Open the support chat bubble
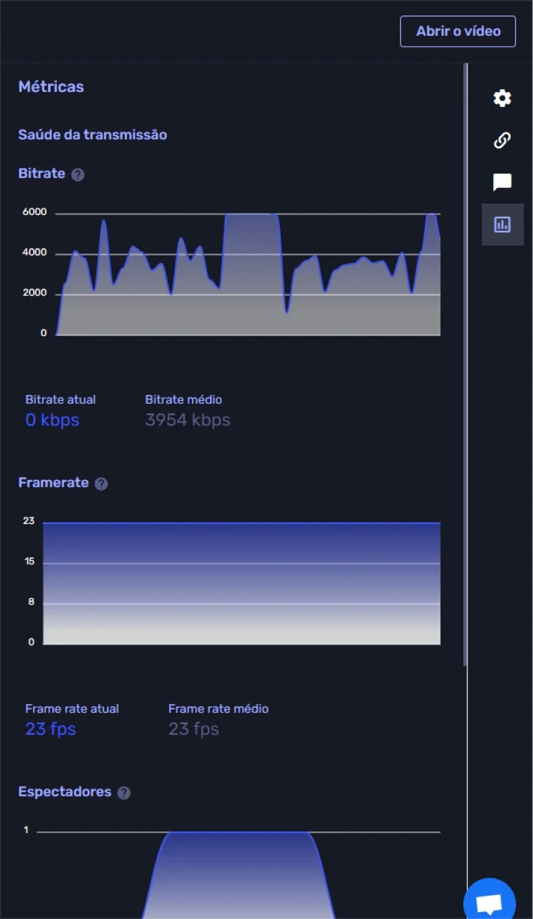533x919 pixels. [x=490, y=903]
